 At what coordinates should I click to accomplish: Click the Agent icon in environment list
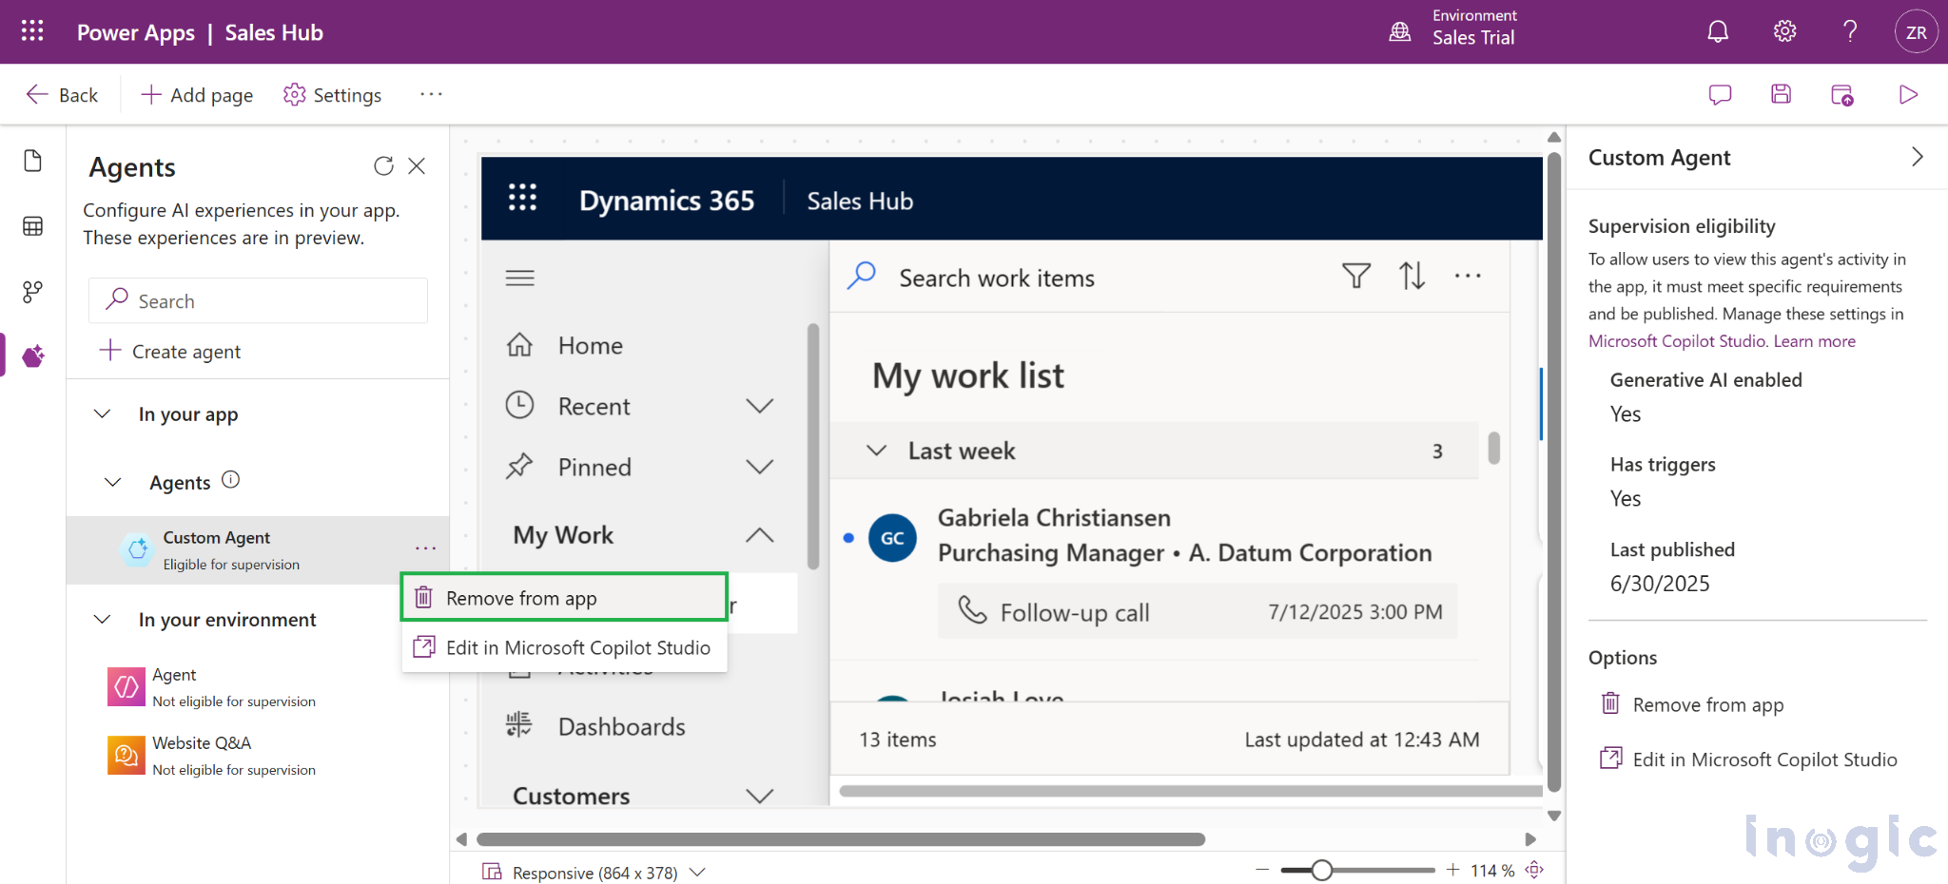[126, 686]
